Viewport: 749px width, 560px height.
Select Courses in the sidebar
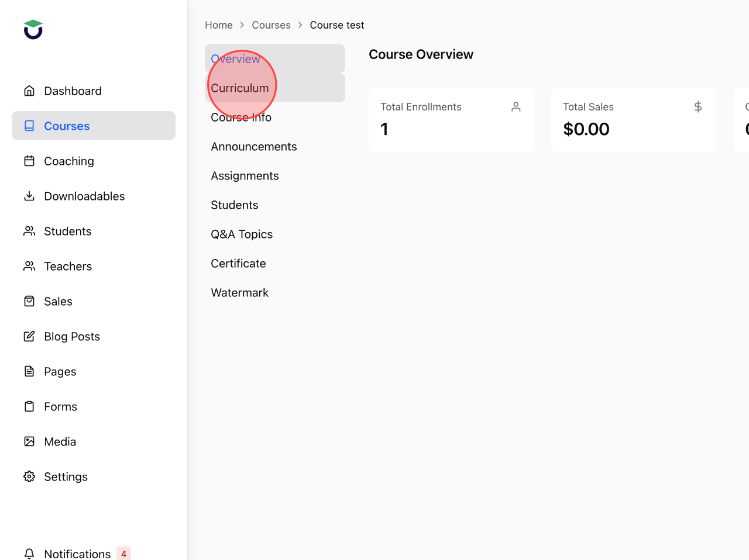pyautogui.click(x=94, y=126)
